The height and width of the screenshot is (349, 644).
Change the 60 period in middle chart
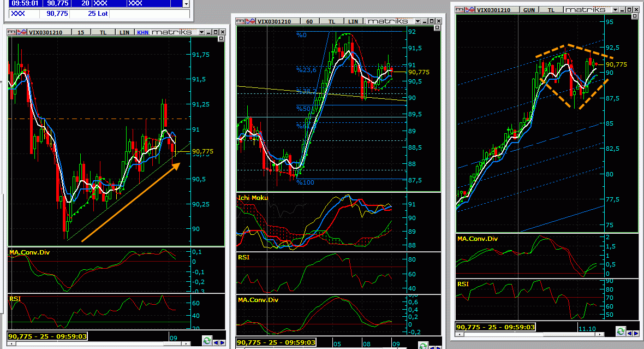tap(309, 21)
